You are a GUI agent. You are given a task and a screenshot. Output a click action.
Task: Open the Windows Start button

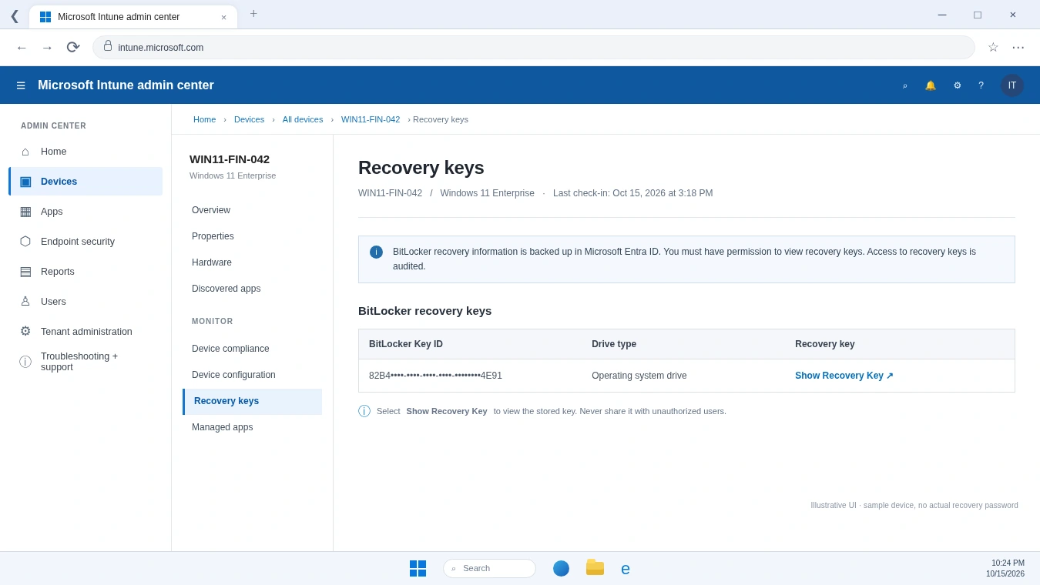tap(418, 569)
